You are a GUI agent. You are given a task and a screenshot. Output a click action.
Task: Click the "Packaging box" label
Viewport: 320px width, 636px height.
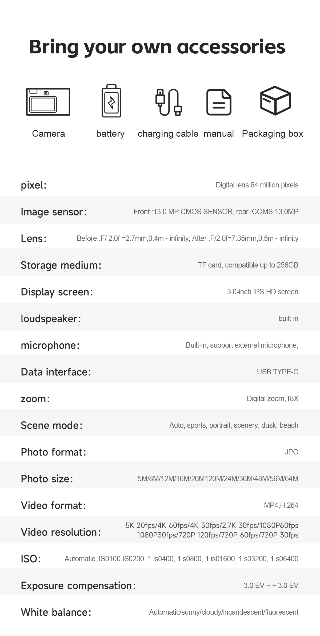tap(272, 134)
